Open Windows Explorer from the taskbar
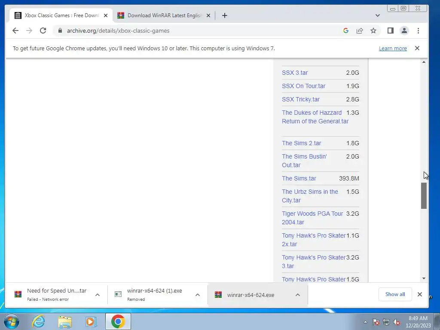The height and width of the screenshot is (330, 440). [x=65, y=321]
